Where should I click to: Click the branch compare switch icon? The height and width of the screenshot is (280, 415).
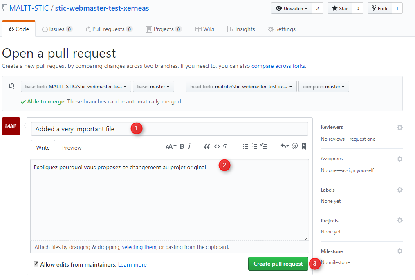pos(11,86)
